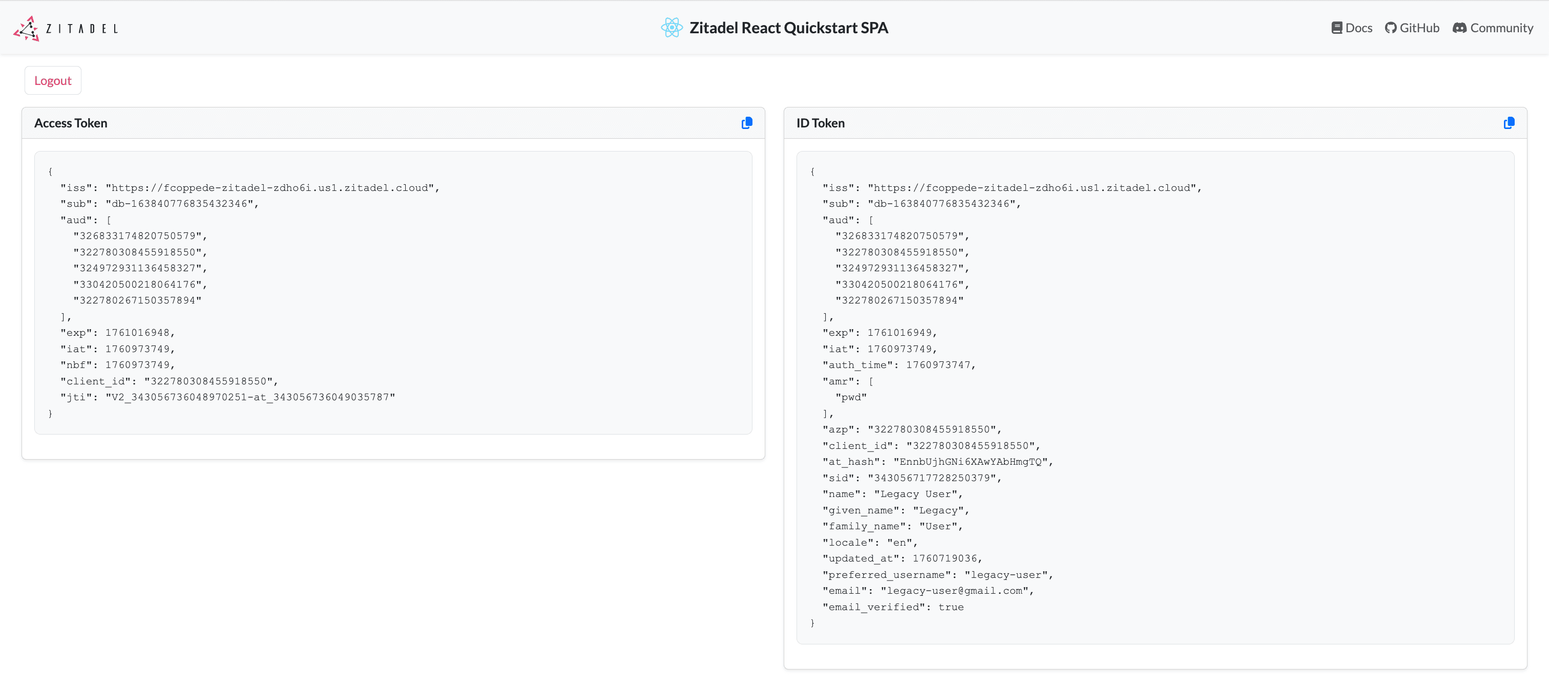Select the Access Token JSON text area
The image size is (1549, 691).
(394, 293)
